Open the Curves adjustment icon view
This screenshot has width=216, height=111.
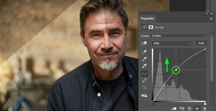[144, 27]
